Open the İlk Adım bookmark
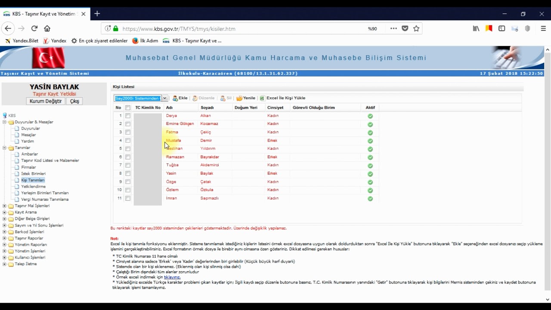The image size is (551, 310). pos(145,41)
